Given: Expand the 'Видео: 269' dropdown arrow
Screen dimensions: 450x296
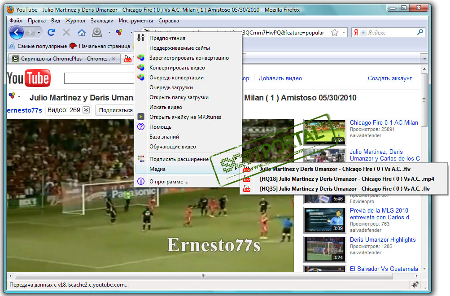Looking at the screenshot, I should (86, 110).
